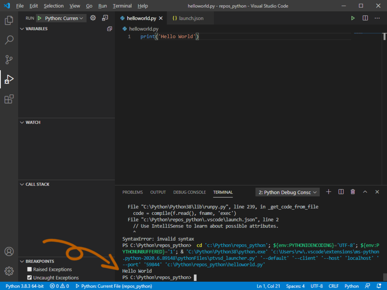Open terminal selector 2: Python Debug Console
This screenshot has height=290, width=387.
point(287,193)
